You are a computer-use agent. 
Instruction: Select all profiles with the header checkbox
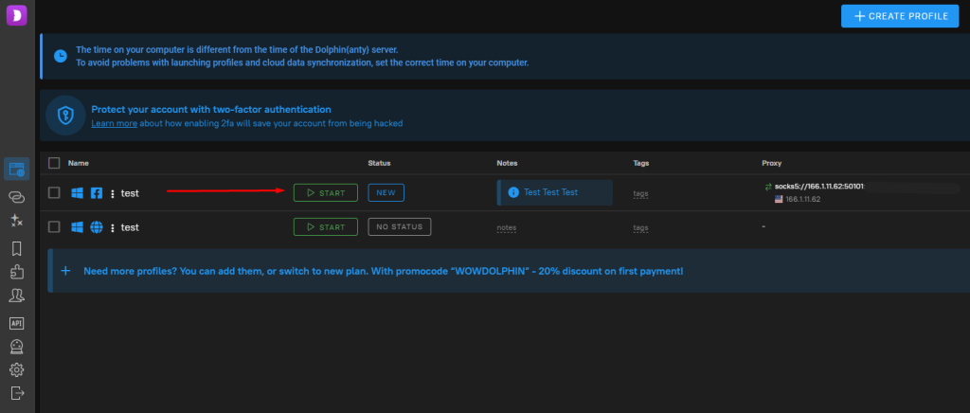pyautogui.click(x=54, y=163)
